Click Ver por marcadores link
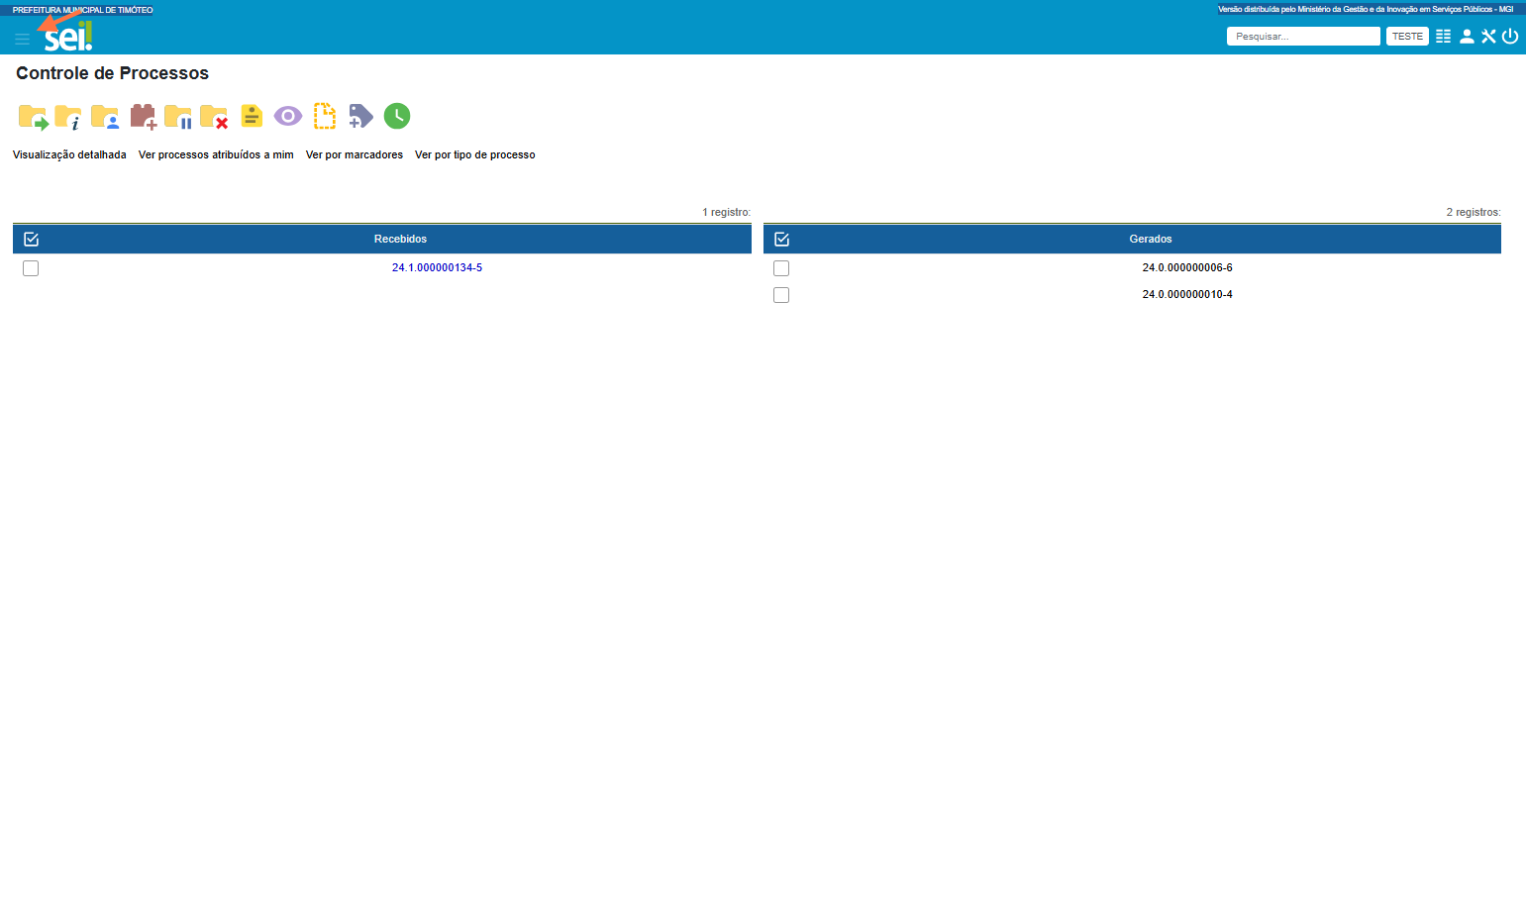Viewport: 1526px width, 902px height. 355,154
